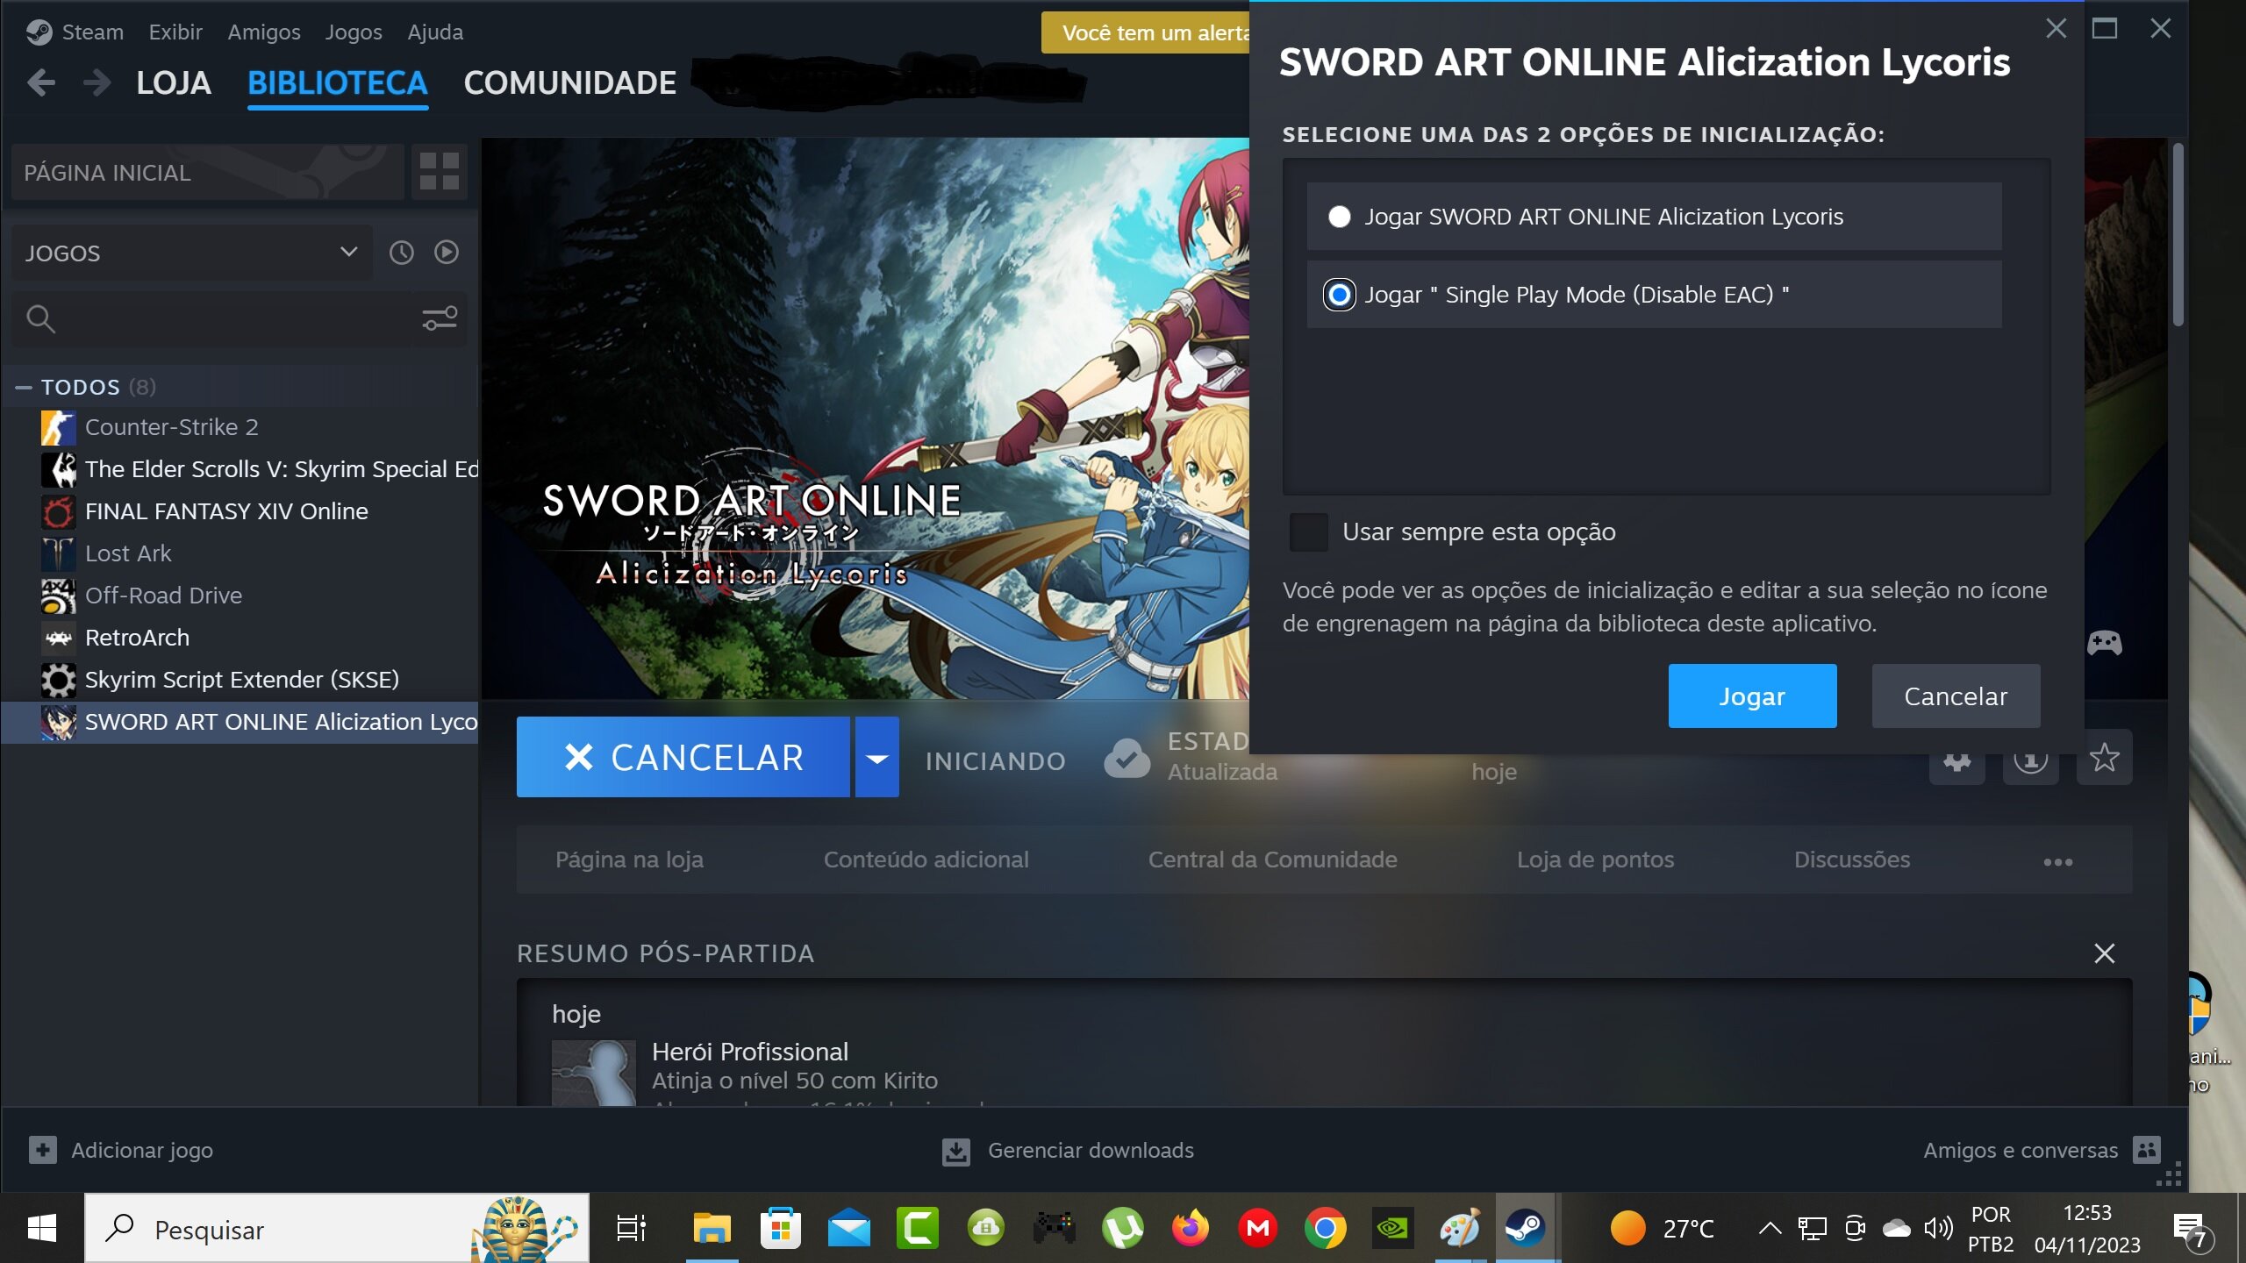
Task: Select FINAL FANTASY XIV Online in list
Action: point(240,511)
